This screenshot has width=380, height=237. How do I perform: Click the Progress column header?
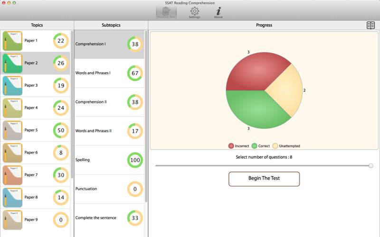264,25
